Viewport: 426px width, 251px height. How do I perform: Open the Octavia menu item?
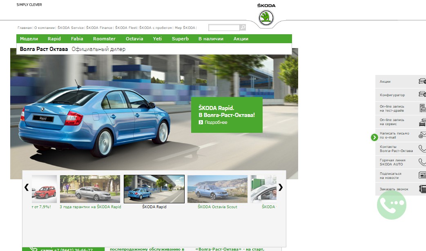tap(134, 39)
